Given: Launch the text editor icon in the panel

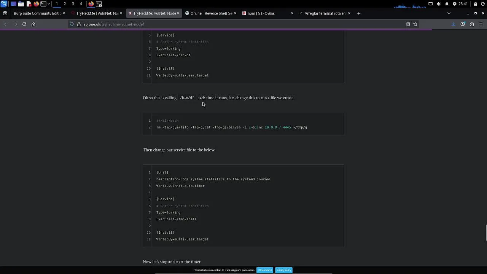Looking at the screenshot, I should (x=29, y=4).
